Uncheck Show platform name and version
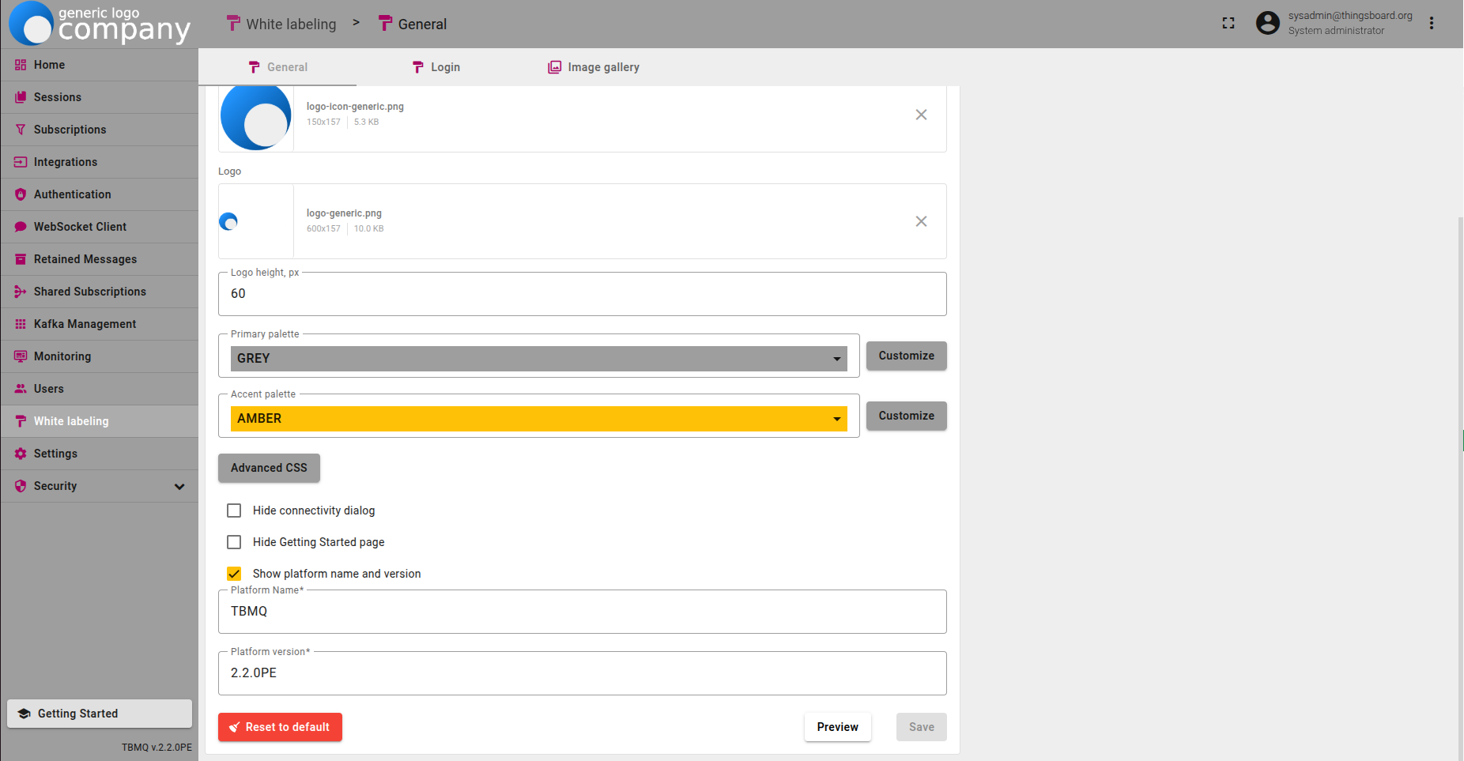The image size is (1464, 761). tap(234, 574)
